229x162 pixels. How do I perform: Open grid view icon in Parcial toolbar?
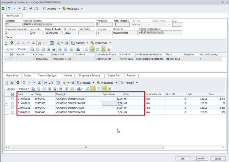(52, 43)
